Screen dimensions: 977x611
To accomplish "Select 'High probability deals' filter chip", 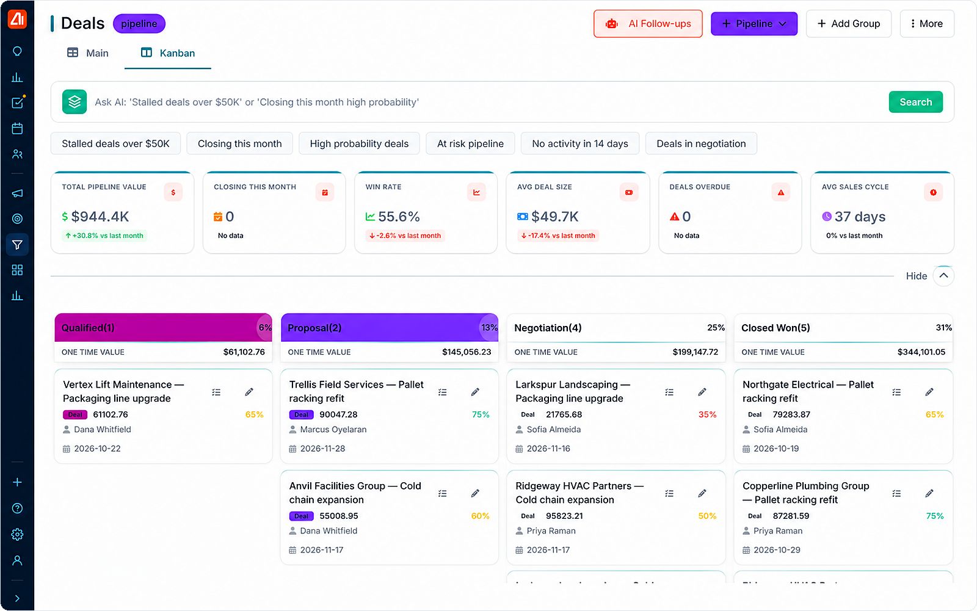I will click(359, 143).
